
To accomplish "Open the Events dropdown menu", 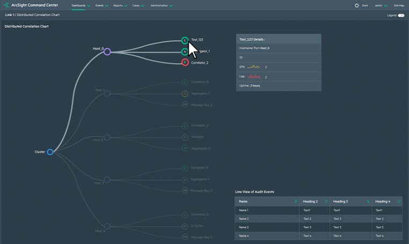I will point(101,5).
